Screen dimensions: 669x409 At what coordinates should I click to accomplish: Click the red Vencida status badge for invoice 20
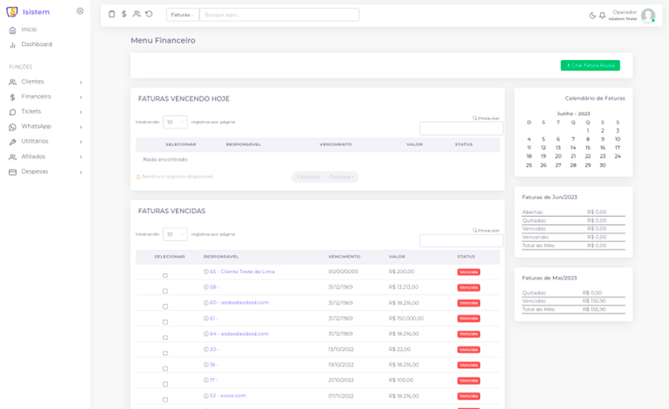tap(469, 350)
